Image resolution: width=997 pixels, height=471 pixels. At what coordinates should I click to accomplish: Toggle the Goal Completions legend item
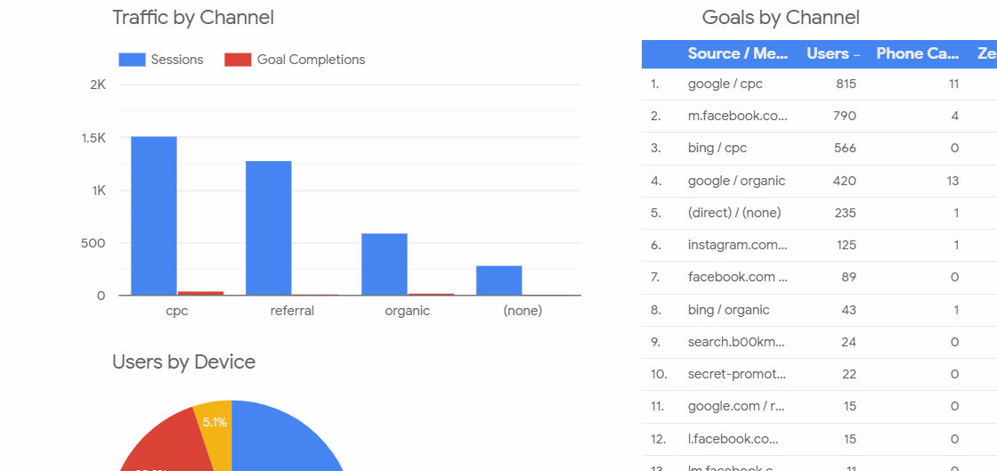point(295,60)
